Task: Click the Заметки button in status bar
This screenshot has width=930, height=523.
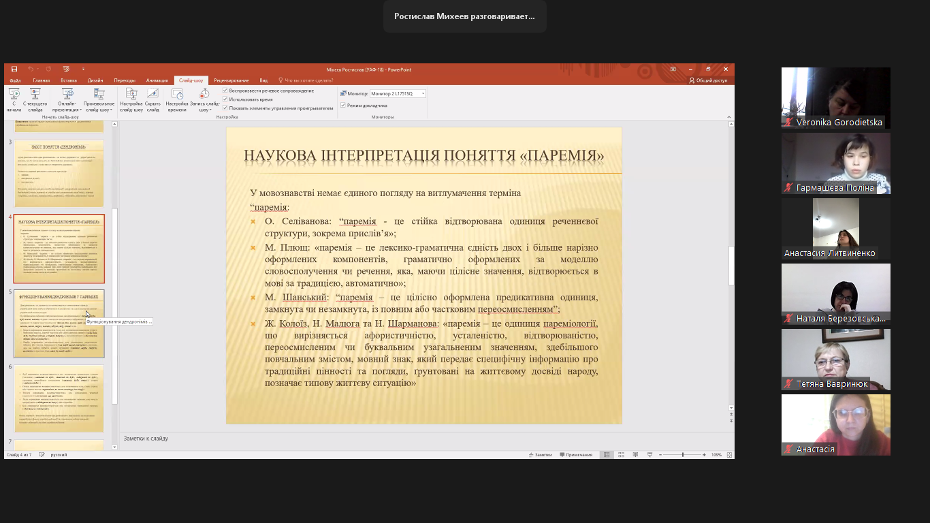Action: [540, 455]
